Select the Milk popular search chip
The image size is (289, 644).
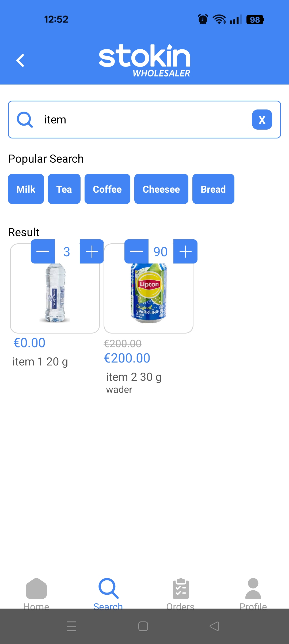pyautogui.click(x=26, y=189)
